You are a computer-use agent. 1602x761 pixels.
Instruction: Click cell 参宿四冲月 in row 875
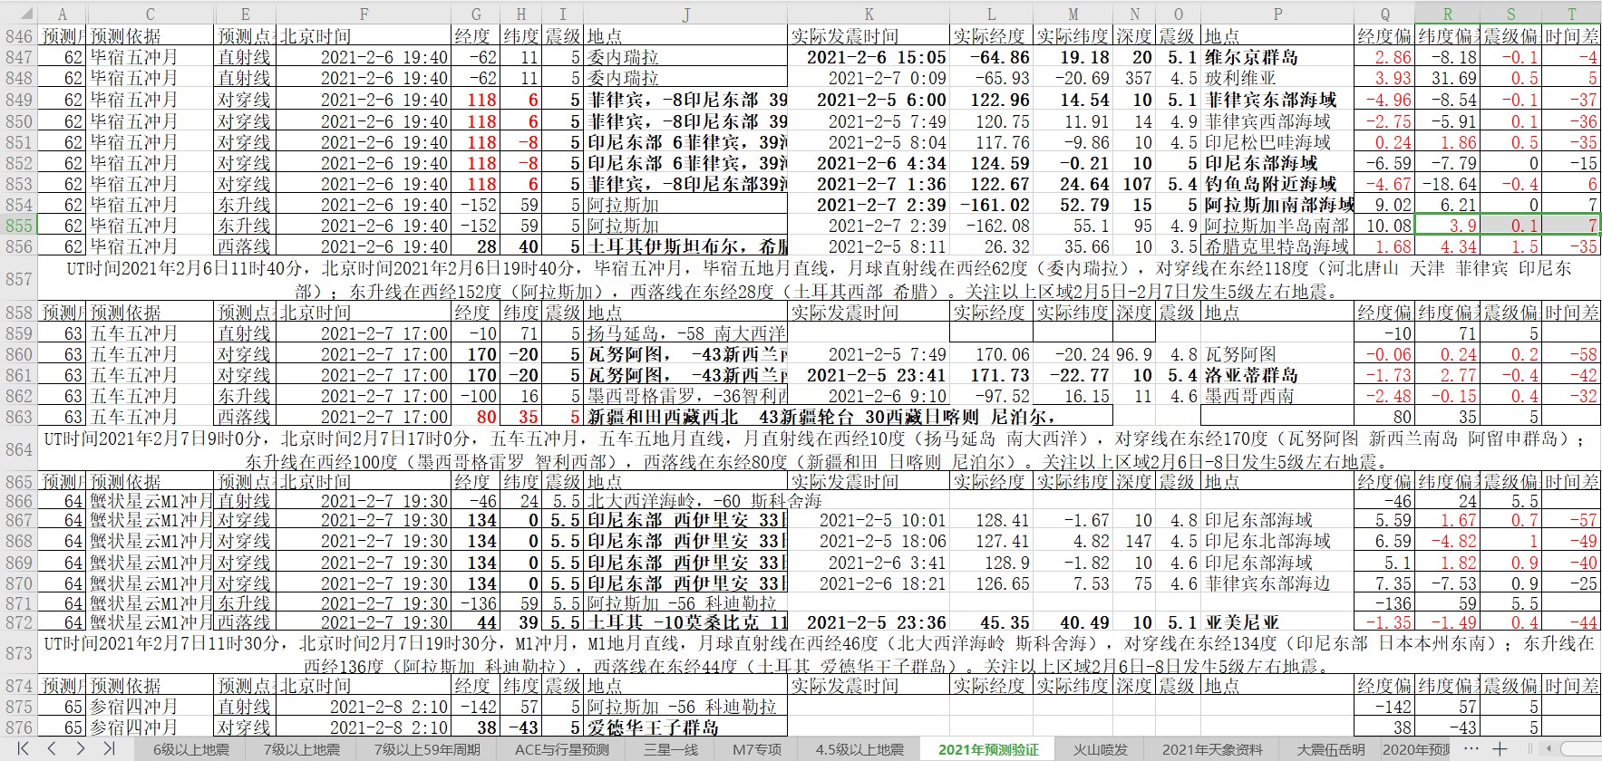point(150,707)
